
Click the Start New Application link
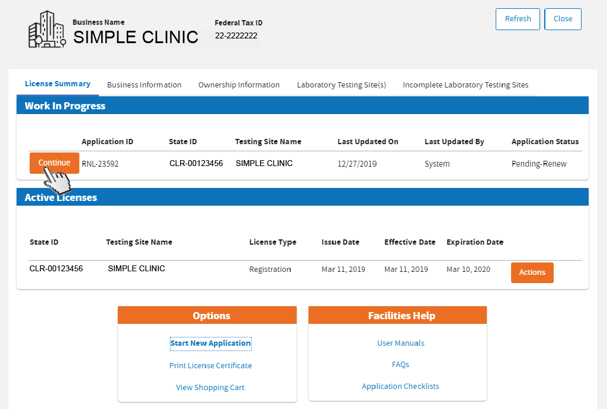210,343
